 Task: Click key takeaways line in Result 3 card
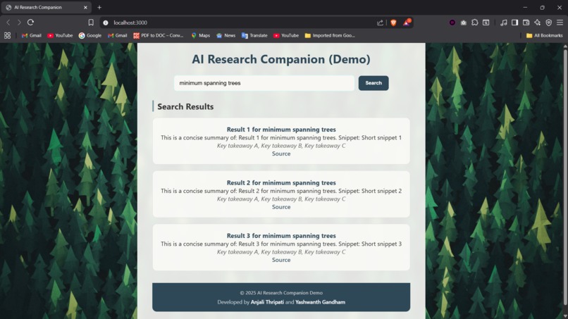click(x=281, y=251)
